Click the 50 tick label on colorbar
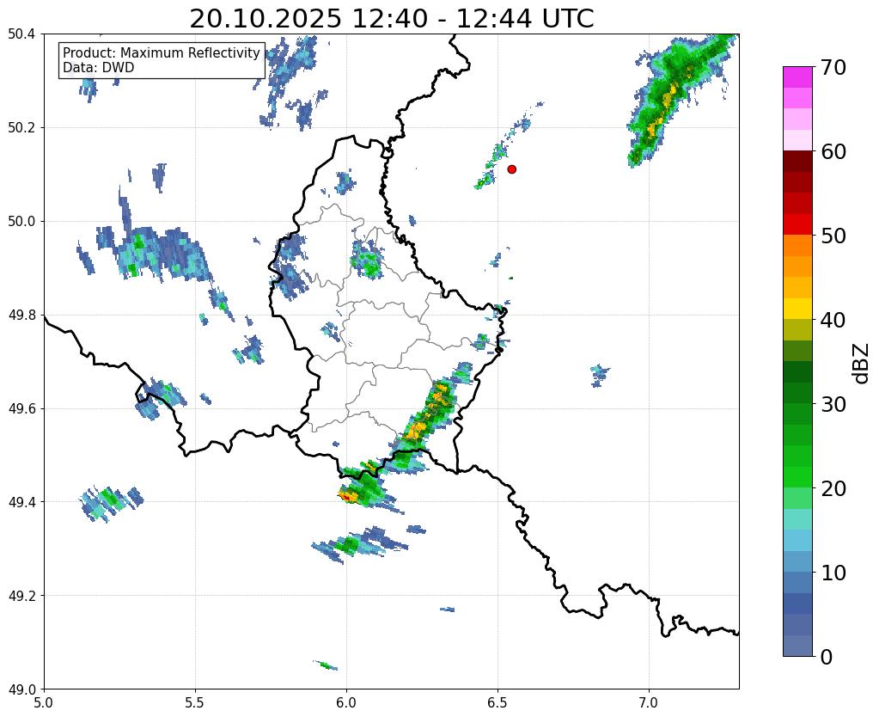 coord(833,236)
